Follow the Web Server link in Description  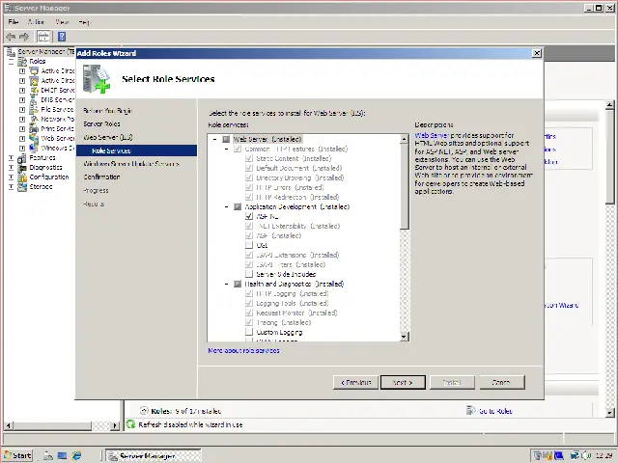click(432, 135)
